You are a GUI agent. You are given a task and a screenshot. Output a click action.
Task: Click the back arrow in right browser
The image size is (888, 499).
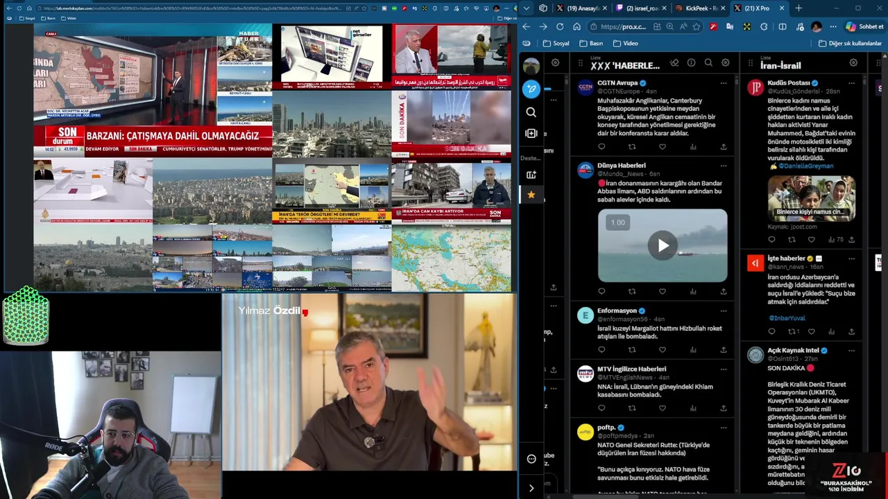coord(527,26)
